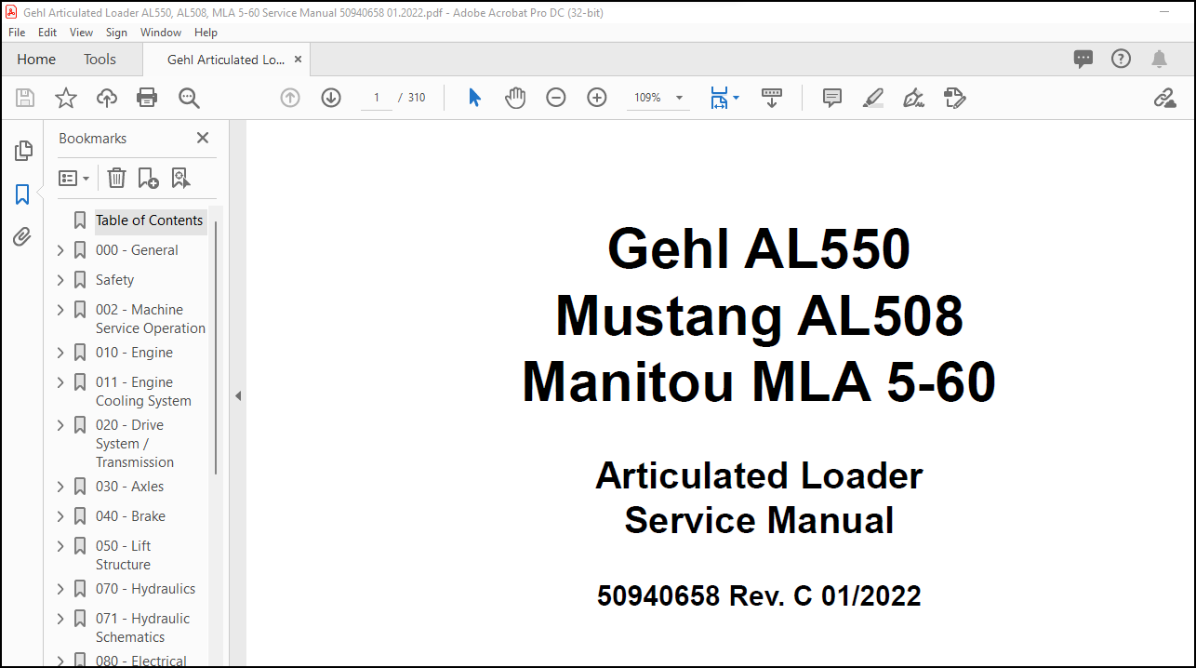This screenshot has height=668, width=1196.
Task: Go to previous page arrow
Action: [x=290, y=98]
